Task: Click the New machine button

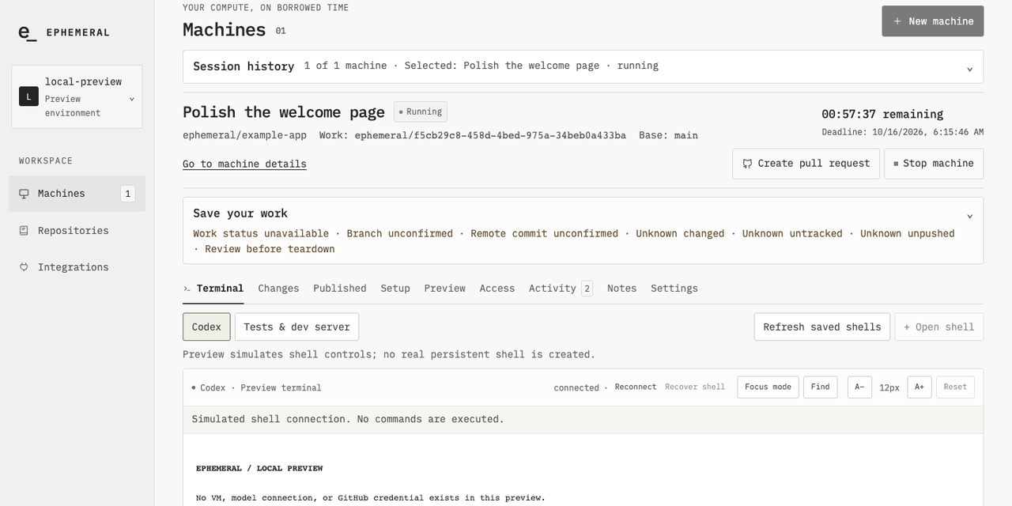Action: [x=933, y=21]
